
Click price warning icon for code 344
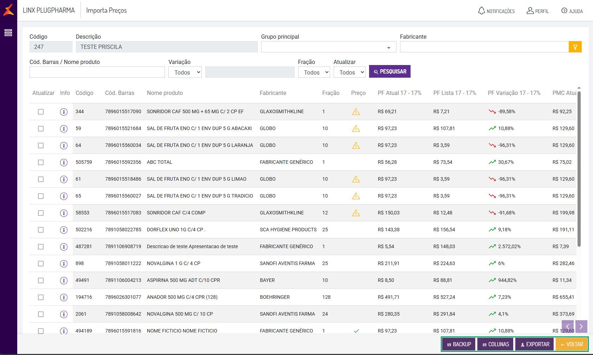pos(356,112)
